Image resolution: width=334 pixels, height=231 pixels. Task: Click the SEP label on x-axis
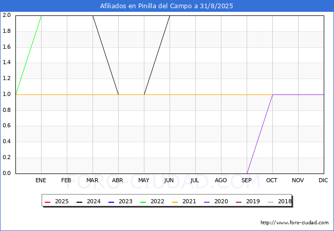coord(247,180)
